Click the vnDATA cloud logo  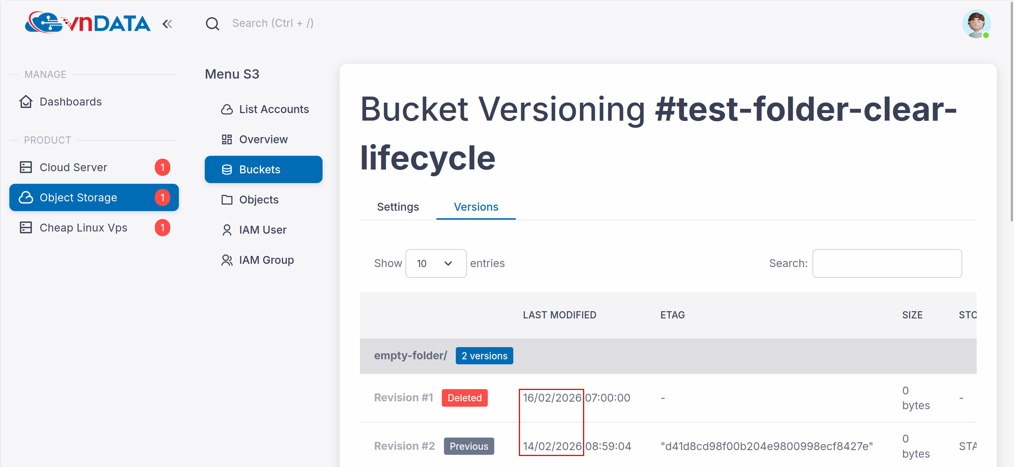[x=87, y=23]
